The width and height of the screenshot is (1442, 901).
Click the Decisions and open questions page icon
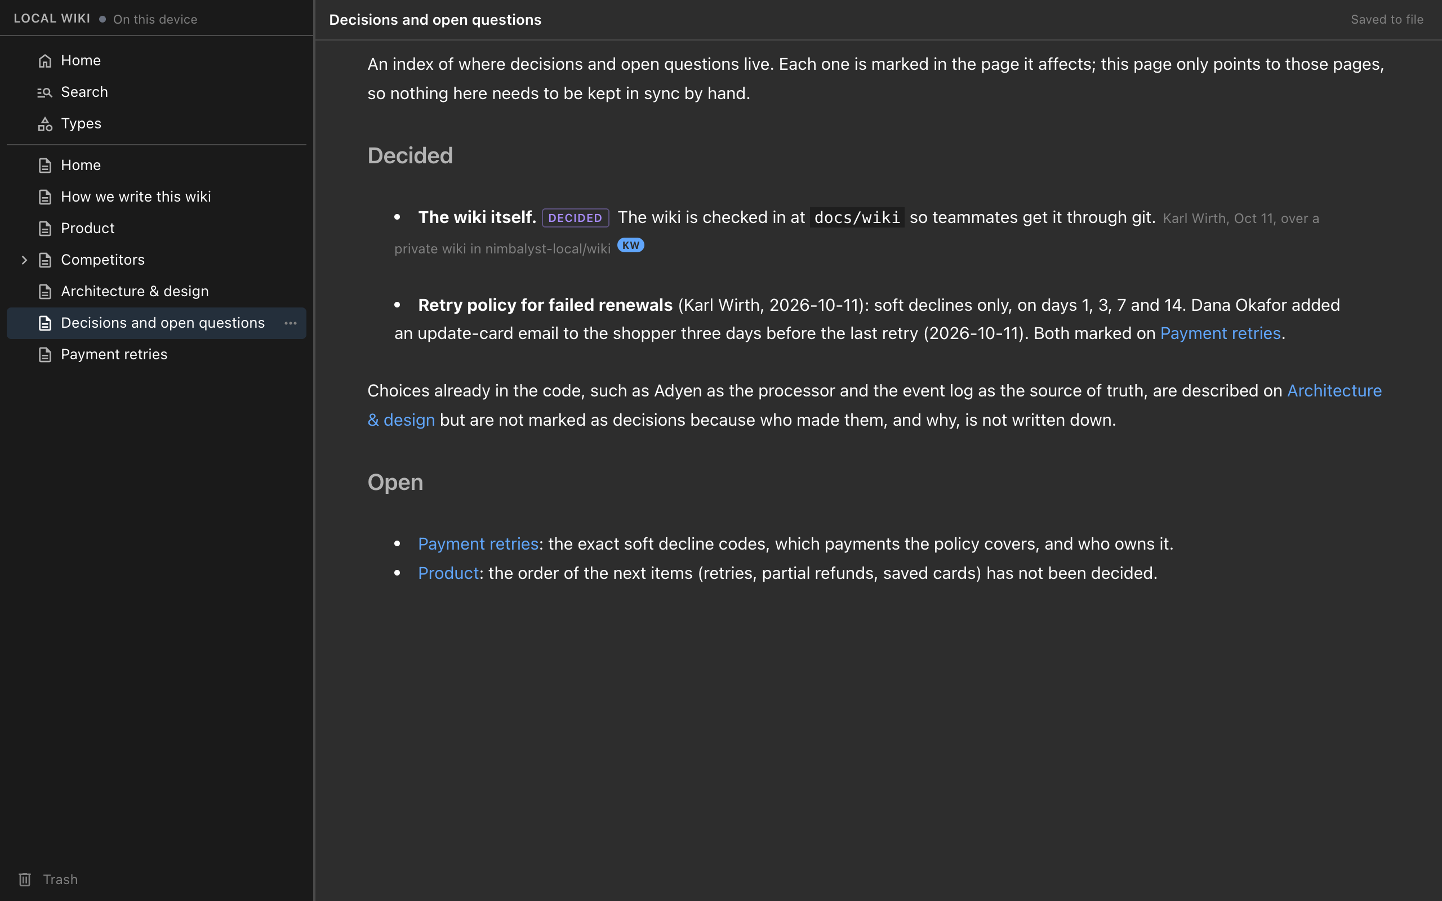pos(44,324)
